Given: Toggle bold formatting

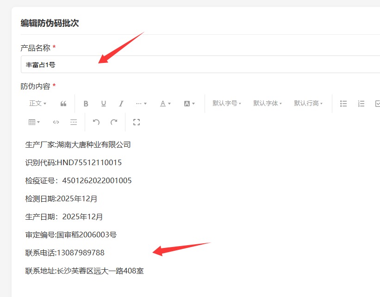Looking at the screenshot, I should [x=86, y=104].
